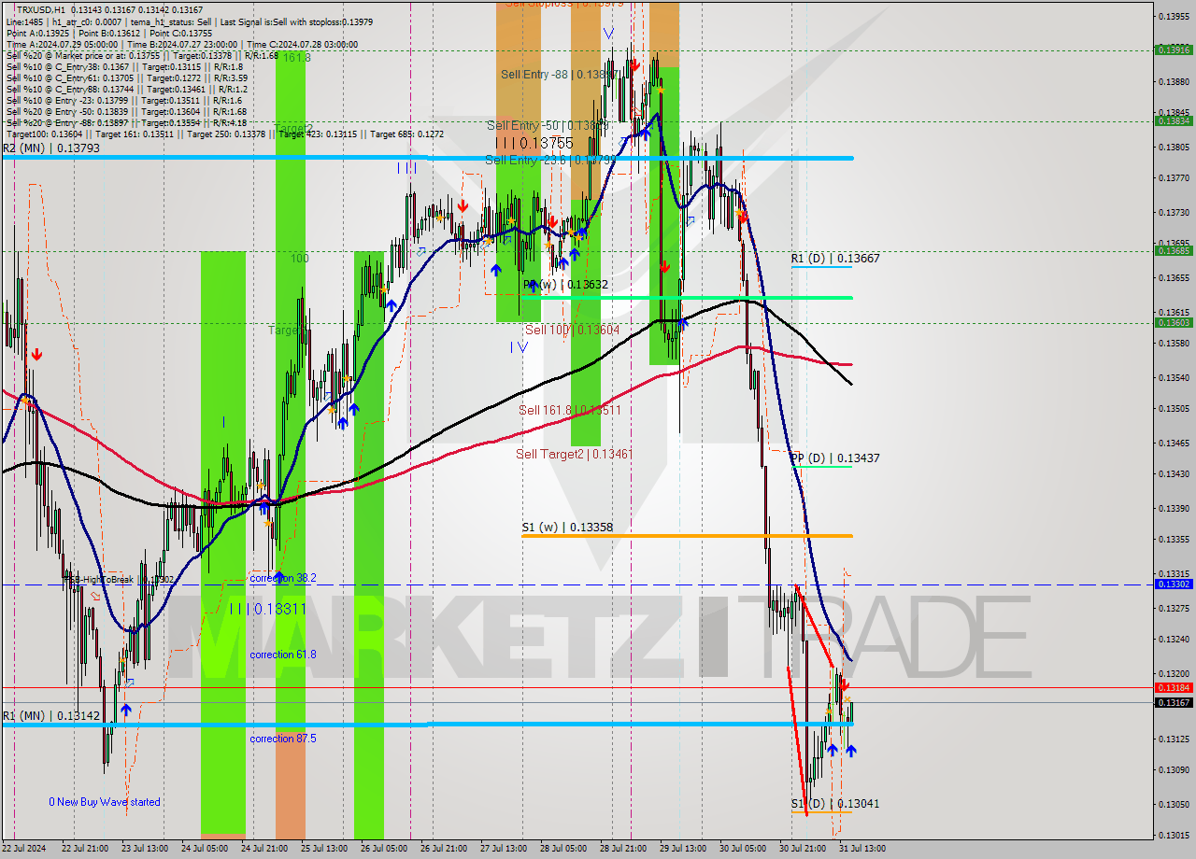Click the 'Target100: 0.13604' targets line
This screenshot has width=1196, height=859.
tap(224, 134)
